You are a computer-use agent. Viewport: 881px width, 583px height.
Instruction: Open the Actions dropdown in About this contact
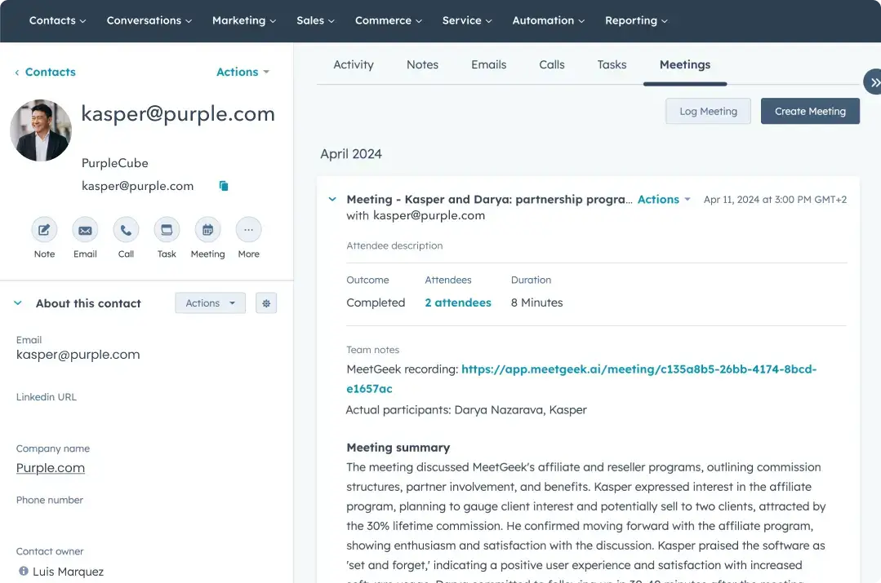point(210,303)
